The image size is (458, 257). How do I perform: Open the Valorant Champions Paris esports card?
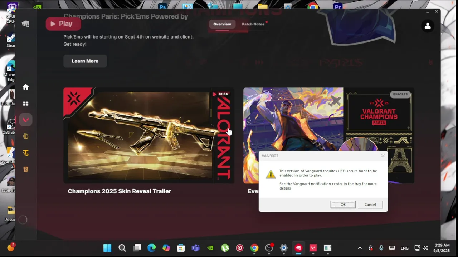click(329, 136)
